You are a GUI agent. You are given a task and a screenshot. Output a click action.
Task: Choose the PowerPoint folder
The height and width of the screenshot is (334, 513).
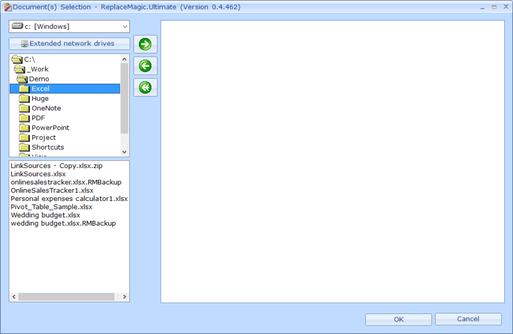(x=50, y=128)
